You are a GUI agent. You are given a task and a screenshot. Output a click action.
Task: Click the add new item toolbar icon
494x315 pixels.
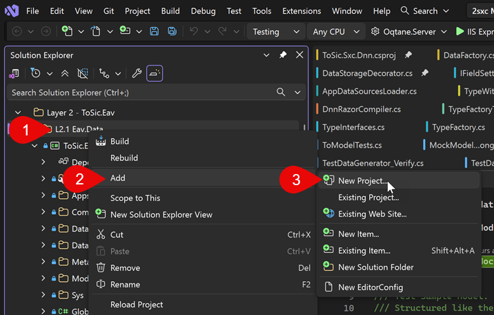click(x=125, y=30)
